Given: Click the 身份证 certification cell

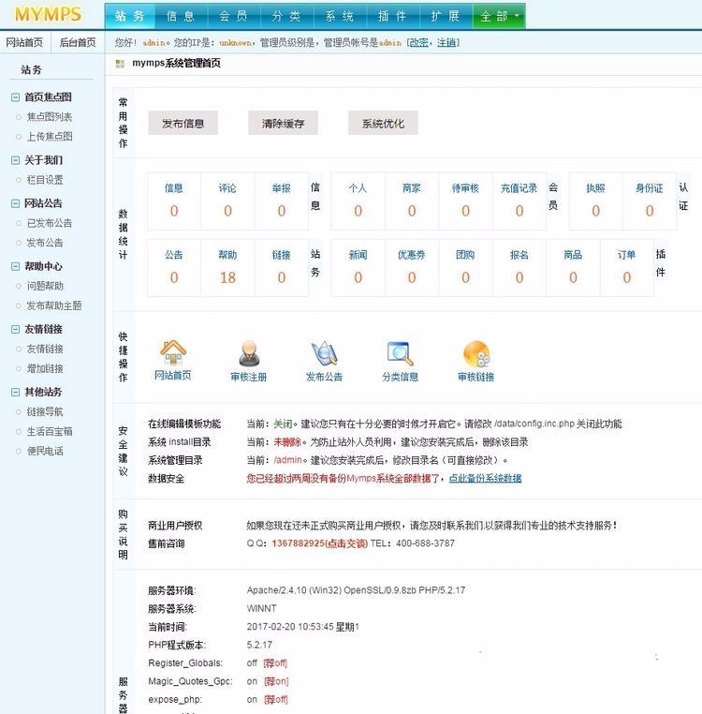Looking at the screenshot, I should coord(650,201).
